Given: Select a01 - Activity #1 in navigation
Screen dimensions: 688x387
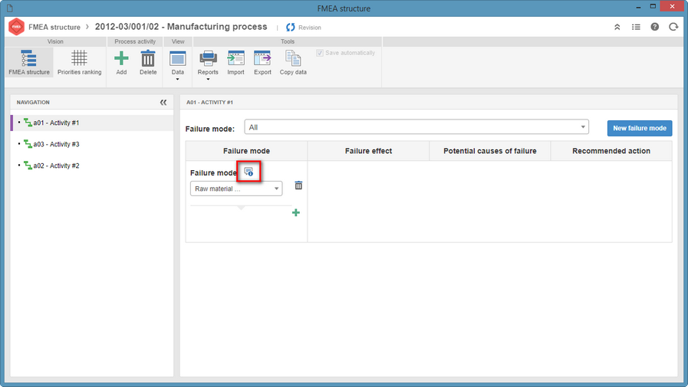Looking at the screenshot, I should [x=92, y=123].
